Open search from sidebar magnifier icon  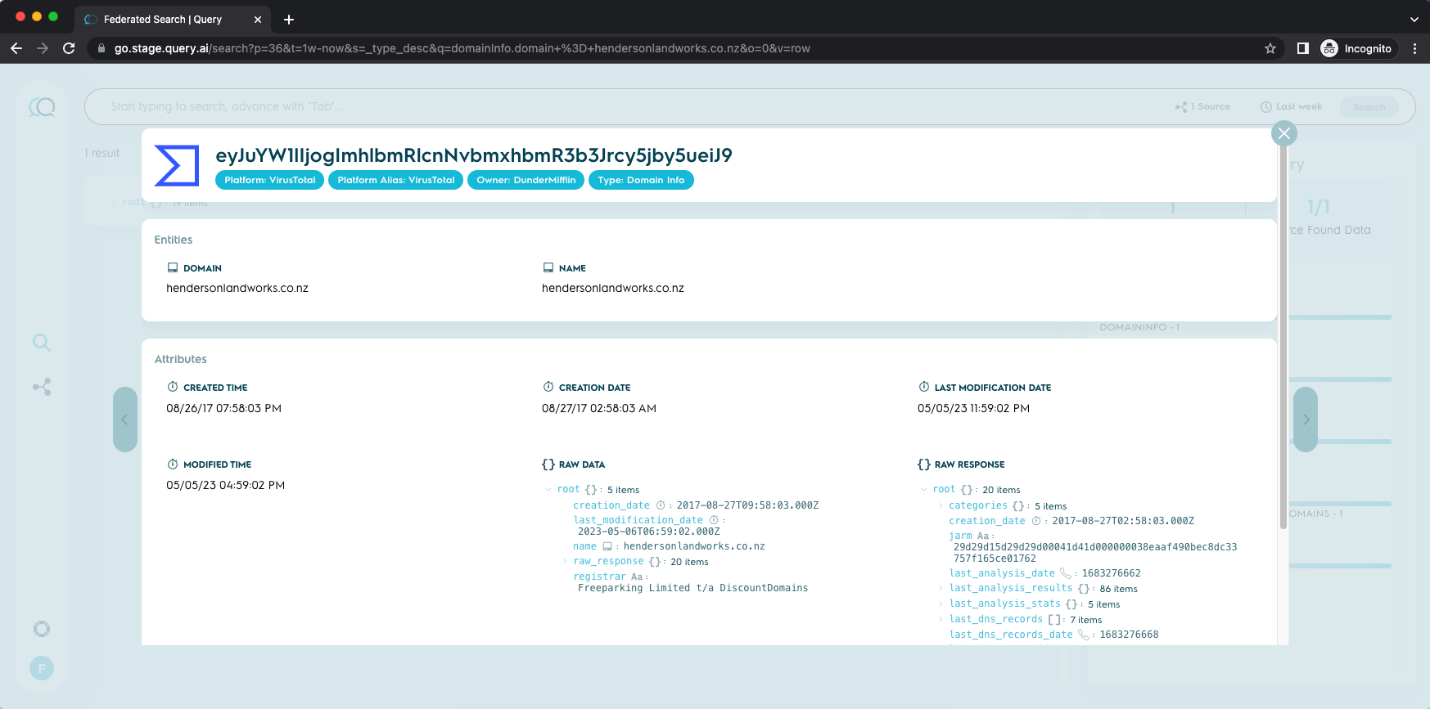click(x=42, y=343)
